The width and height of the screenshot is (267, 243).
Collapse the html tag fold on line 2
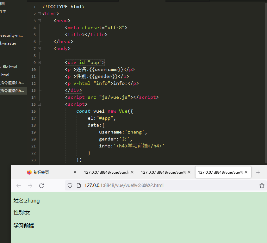click(39, 14)
